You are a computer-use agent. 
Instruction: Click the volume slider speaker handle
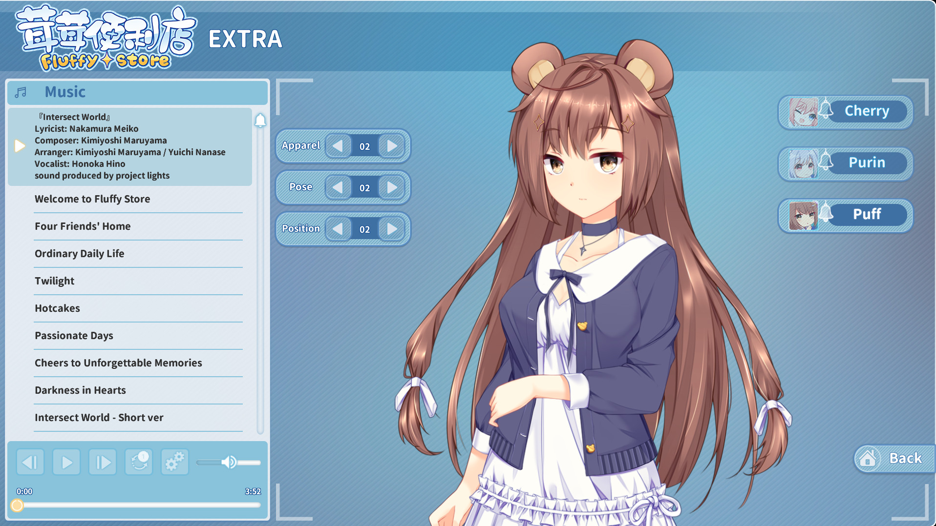pyautogui.click(x=229, y=462)
